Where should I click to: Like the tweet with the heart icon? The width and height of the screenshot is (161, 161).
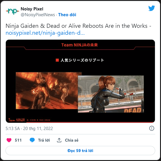[9, 140]
